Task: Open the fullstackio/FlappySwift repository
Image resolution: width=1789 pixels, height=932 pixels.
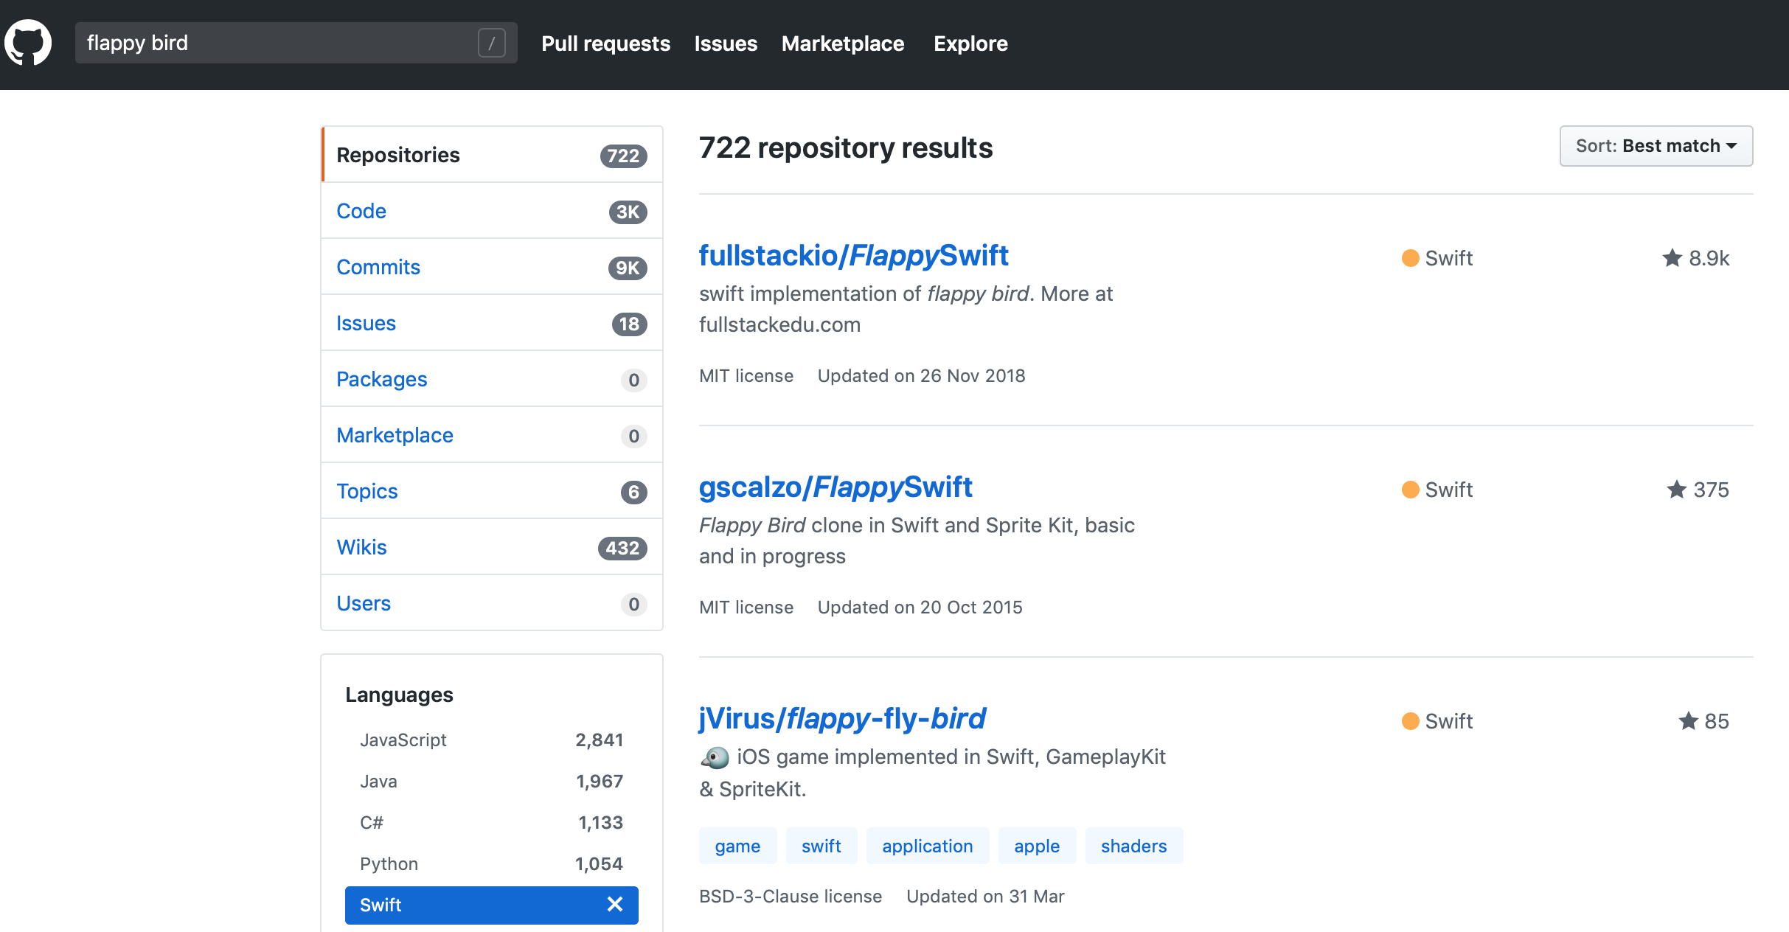Action: point(853,256)
